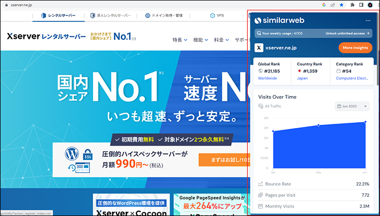Open the profile avatar in browser toolbar
The image size is (380, 216).
[370, 5]
